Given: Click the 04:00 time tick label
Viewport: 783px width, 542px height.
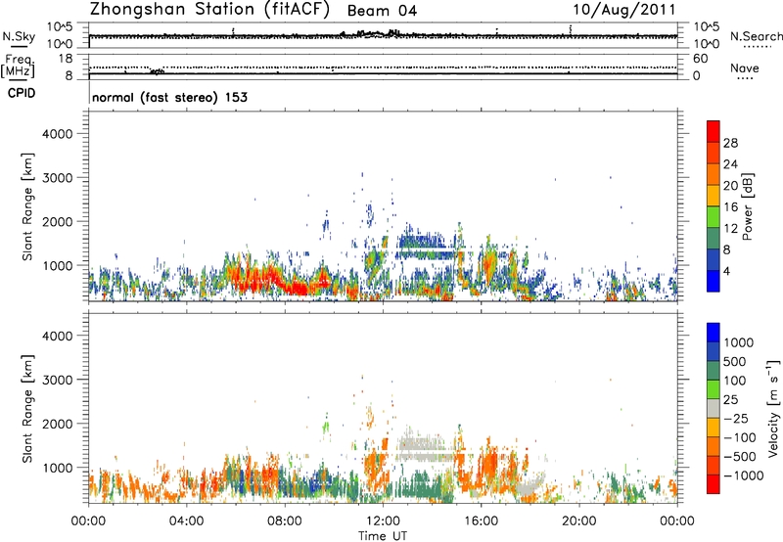Looking at the screenshot, I should [x=186, y=521].
